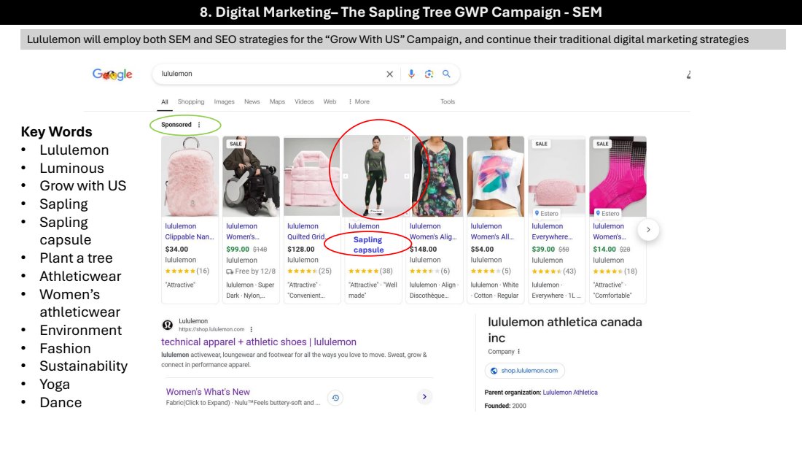
Task: Start voice search with microphone icon
Action: coord(411,74)
